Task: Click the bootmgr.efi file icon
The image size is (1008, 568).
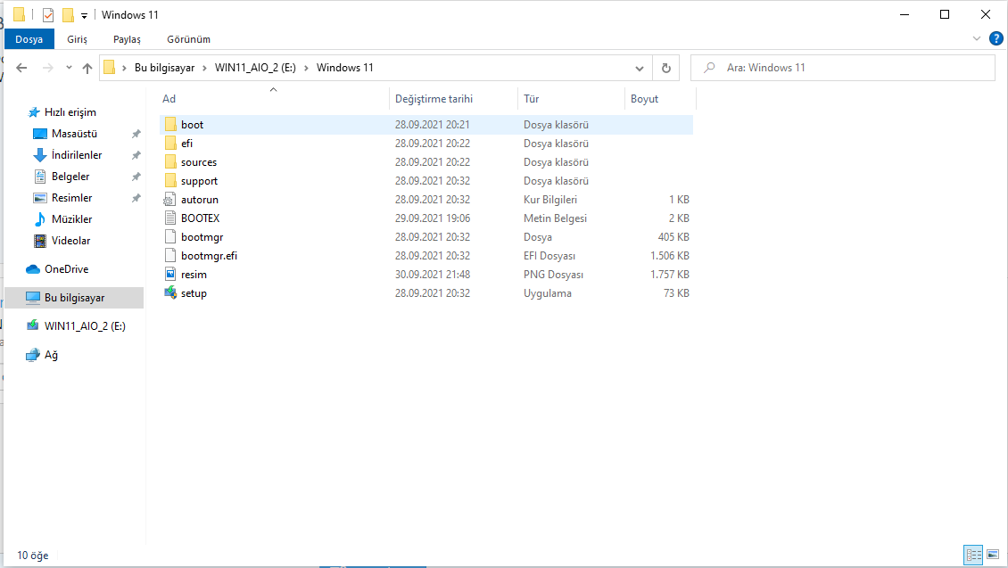Action: point(170,256)
